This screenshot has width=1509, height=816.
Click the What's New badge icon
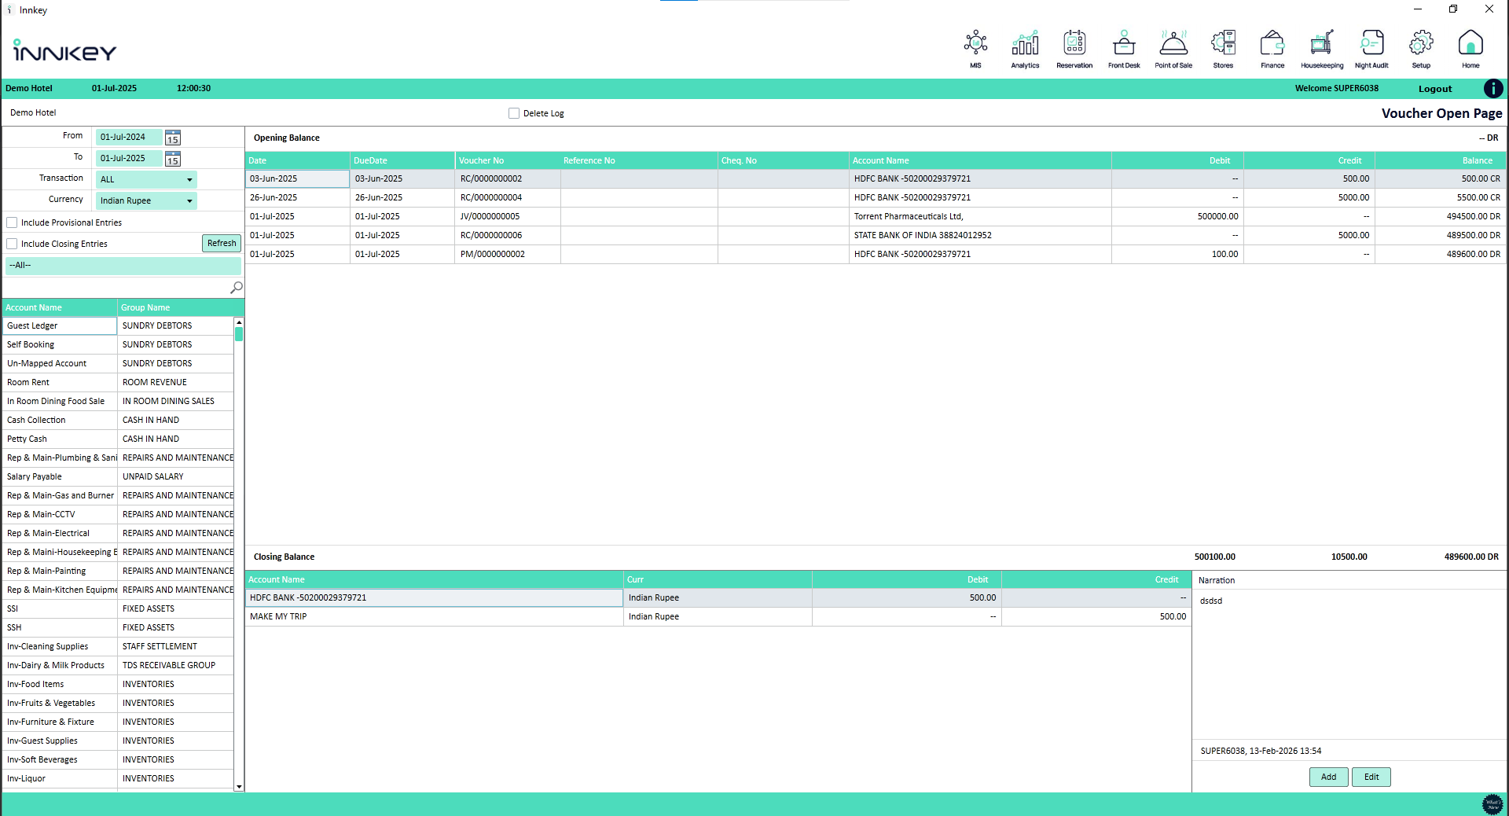(1492, 804)
